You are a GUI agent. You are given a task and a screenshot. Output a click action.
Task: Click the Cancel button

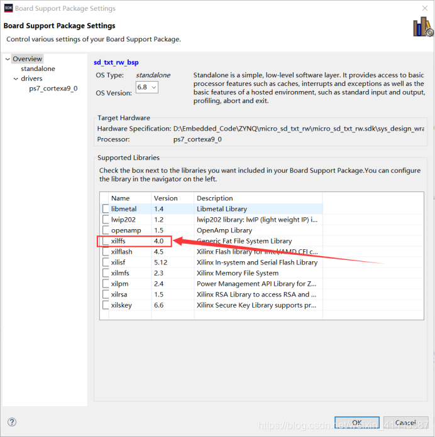(405, 423)
